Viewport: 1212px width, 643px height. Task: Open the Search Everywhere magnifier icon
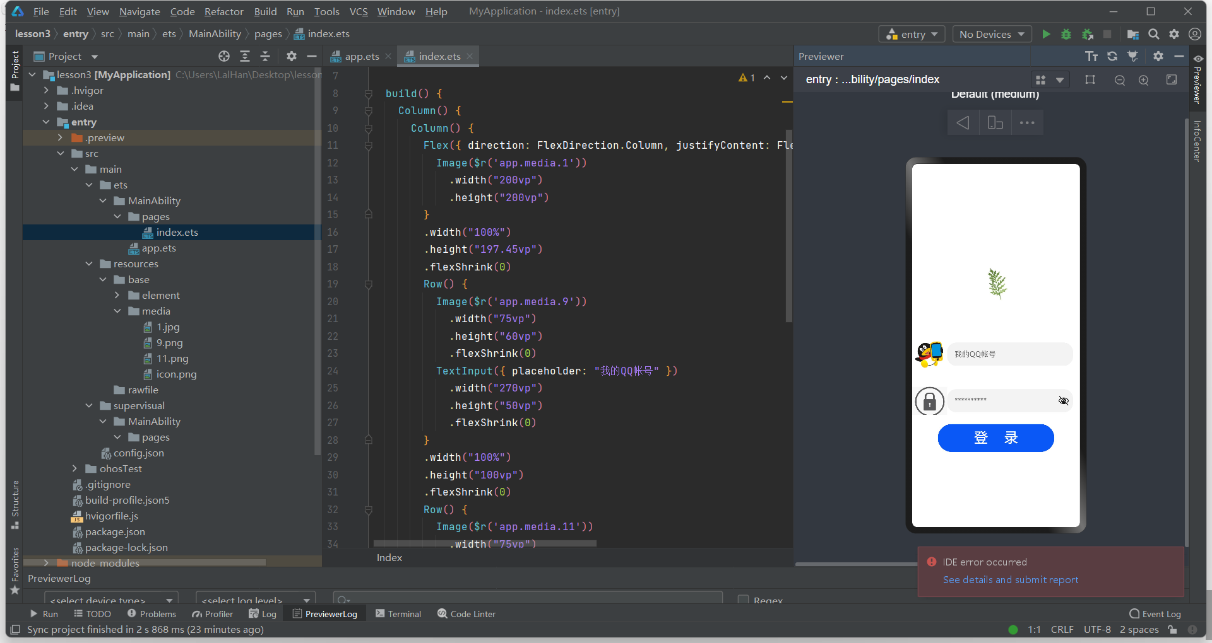point(1154,34)
